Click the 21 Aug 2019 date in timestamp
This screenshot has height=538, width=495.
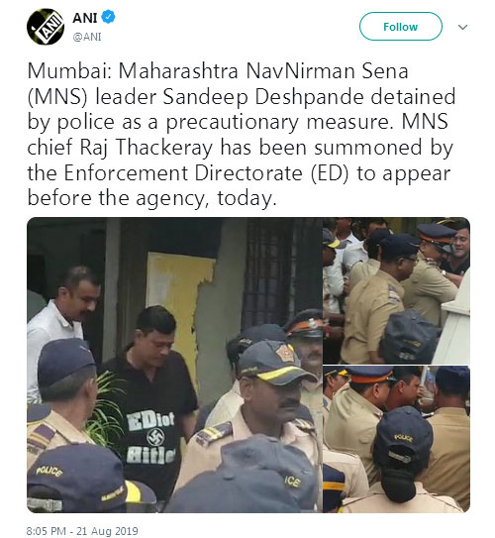(x=107, y=531)
